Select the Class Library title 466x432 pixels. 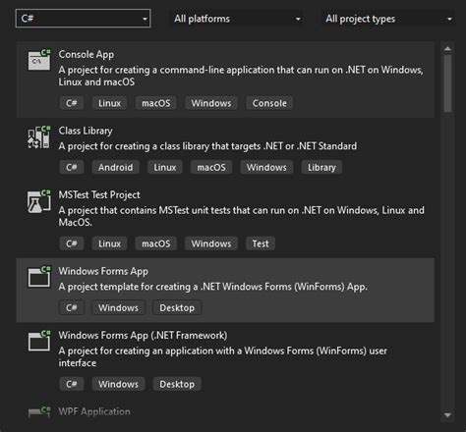(86, 131)
